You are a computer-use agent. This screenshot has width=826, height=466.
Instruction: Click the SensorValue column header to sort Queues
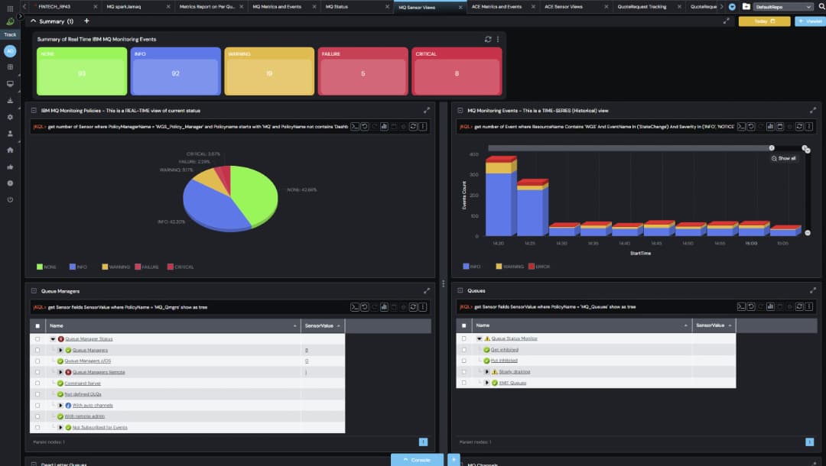pos(709,325)
